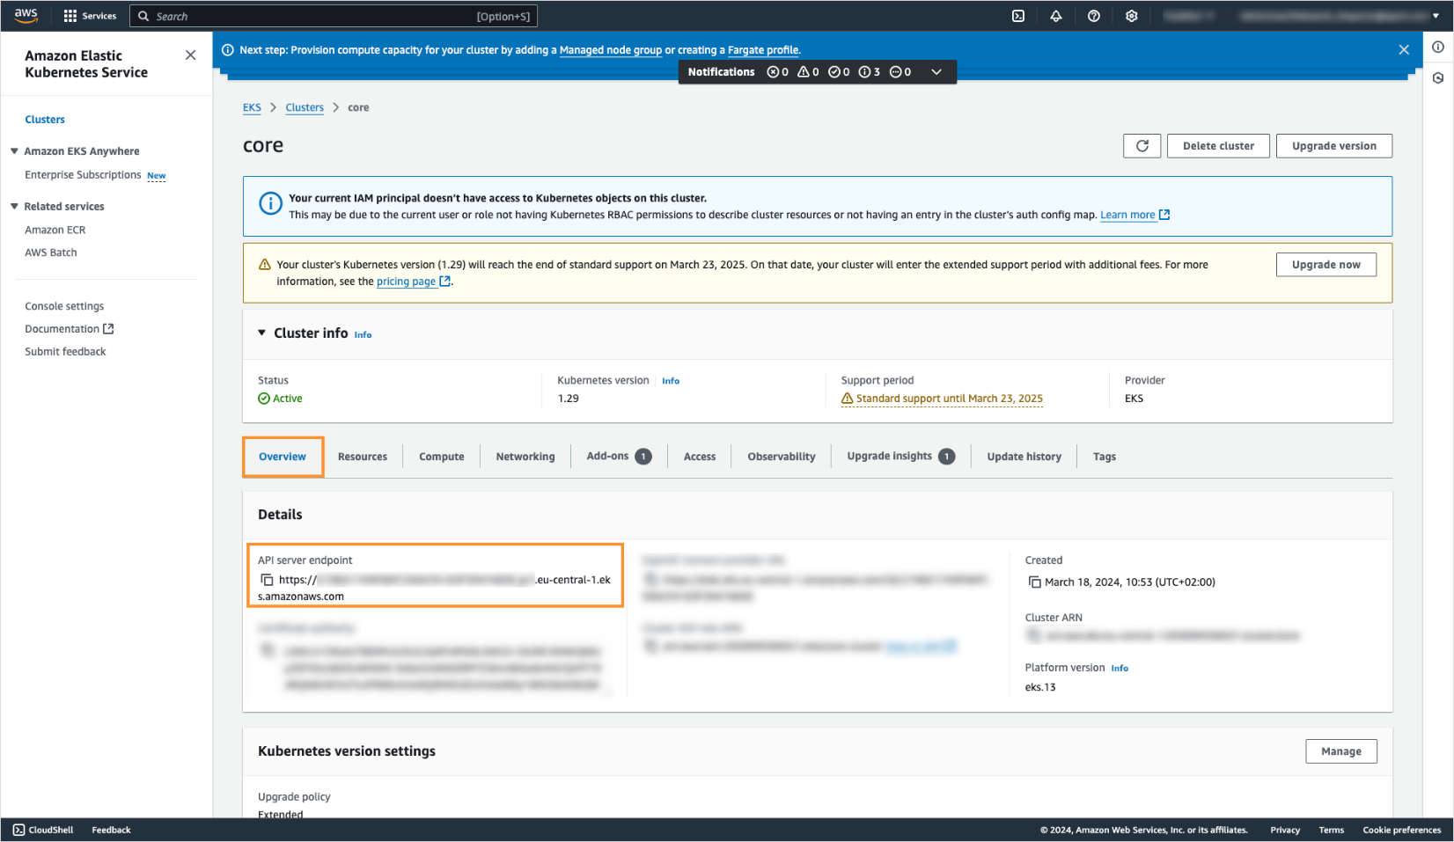
Task: Click Info next to Kubernetes version
Action: (x=670, y=380)
